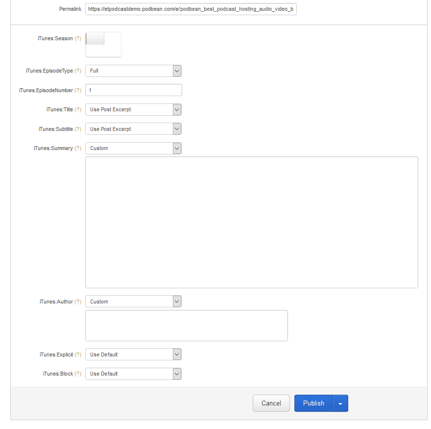Cancel the episode edit
The image size is (431, 429).
pyautogui.click(x=271, y=404)
